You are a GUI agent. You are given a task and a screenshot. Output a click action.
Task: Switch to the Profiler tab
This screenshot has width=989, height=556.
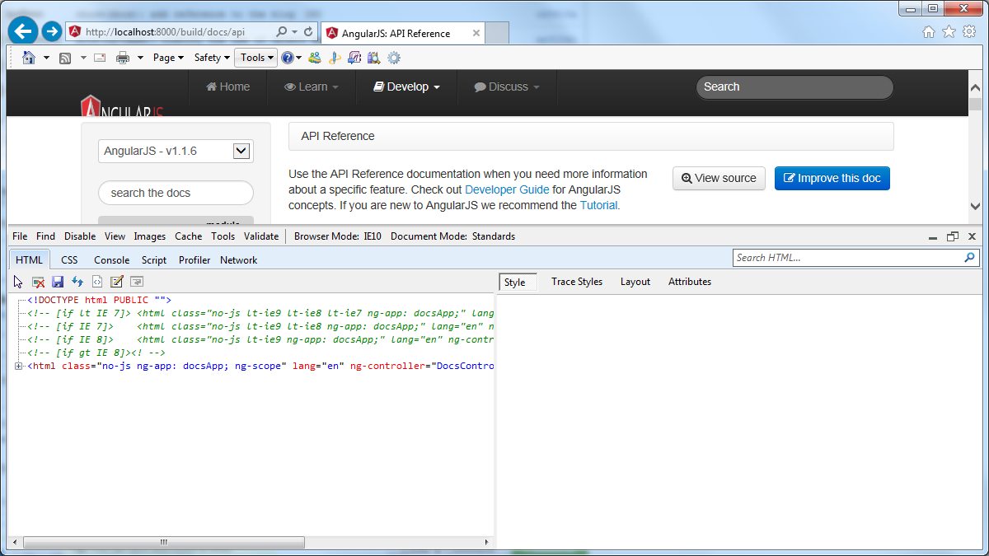[x=195, y=259]
